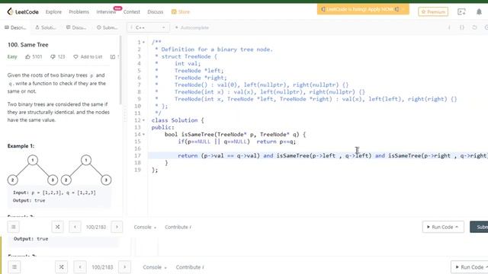This screenshot has height=274, width=488.
Task: Click the Premium button
Action: (433, 12)
